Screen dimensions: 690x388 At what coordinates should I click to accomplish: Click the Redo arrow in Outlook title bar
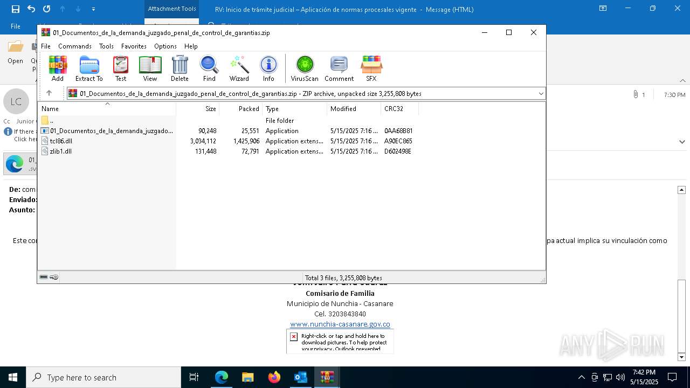(46, 9)
